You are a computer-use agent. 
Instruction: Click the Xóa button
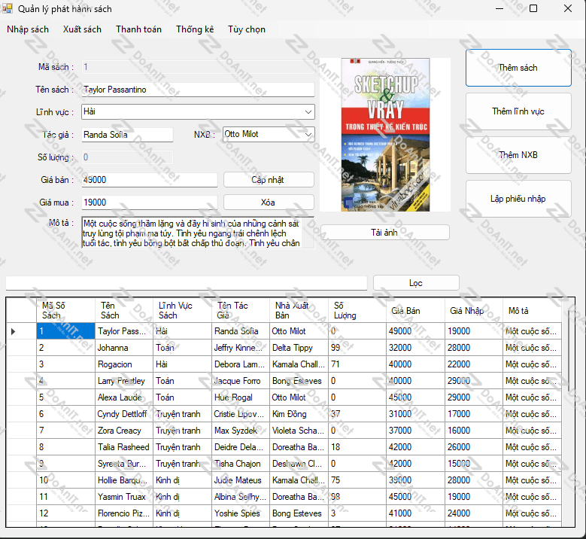[x=269, y=203]
